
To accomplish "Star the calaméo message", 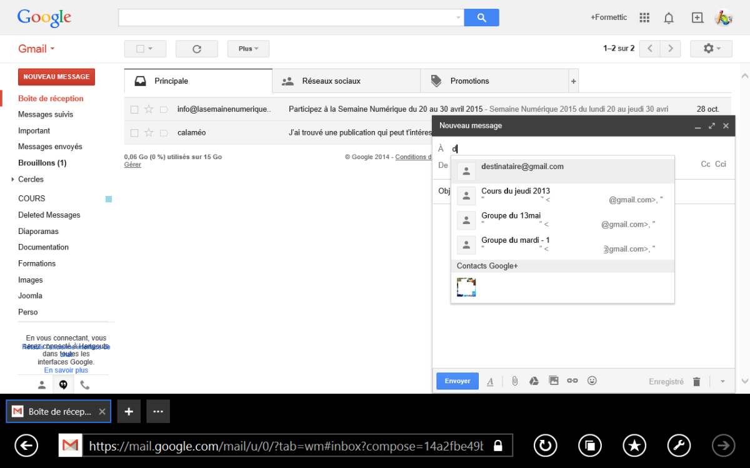I will click(x=149, y=133).
